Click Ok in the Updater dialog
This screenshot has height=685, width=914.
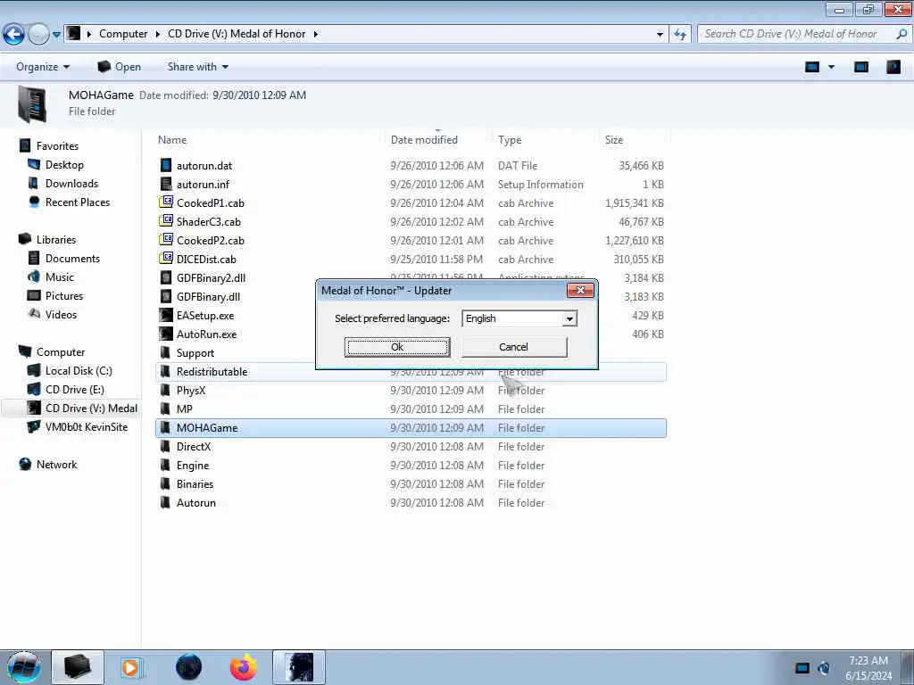(397, 347)
